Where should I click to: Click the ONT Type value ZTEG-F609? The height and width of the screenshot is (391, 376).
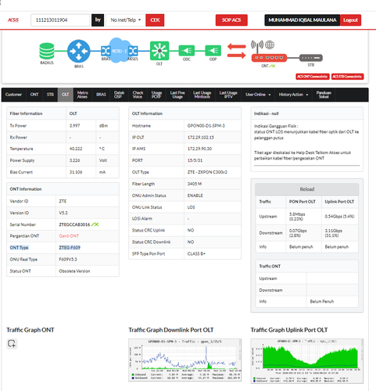[70, 247]
